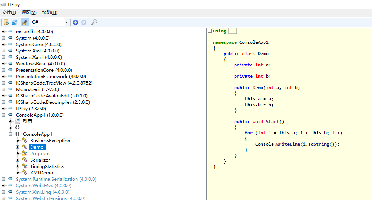Click the WriteLine method link in code
Screen dimensions: 372x200
288,144
